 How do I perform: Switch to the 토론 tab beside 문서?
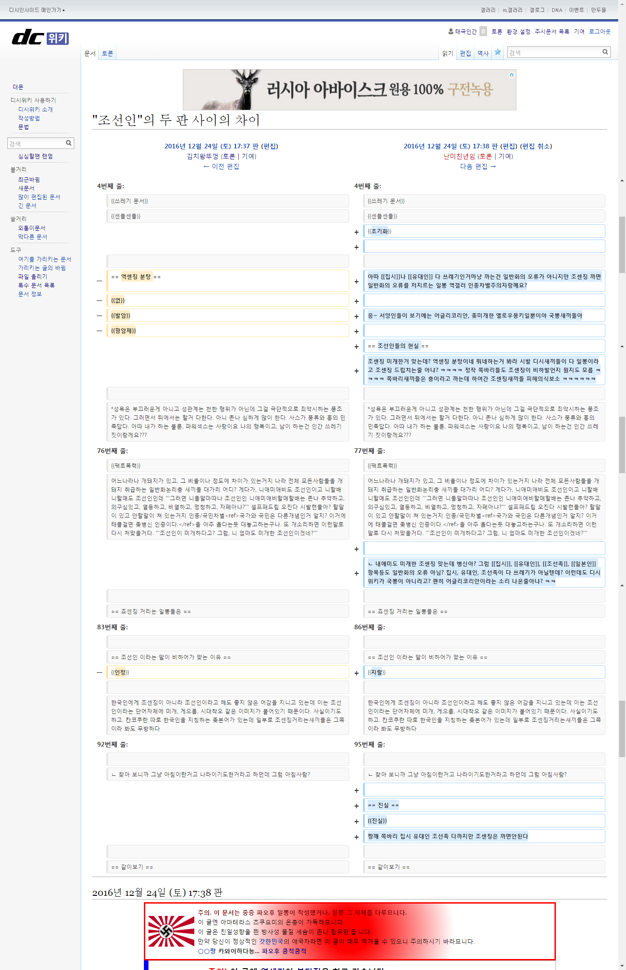(107, 54)
